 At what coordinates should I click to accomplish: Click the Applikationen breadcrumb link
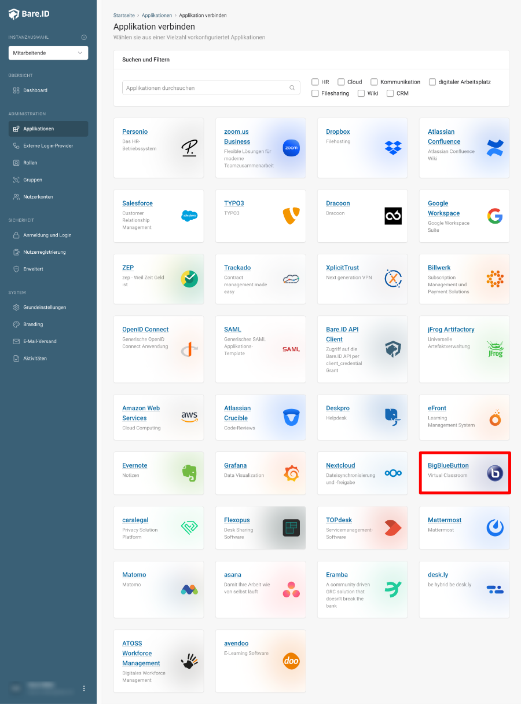(x=157, y=15)
